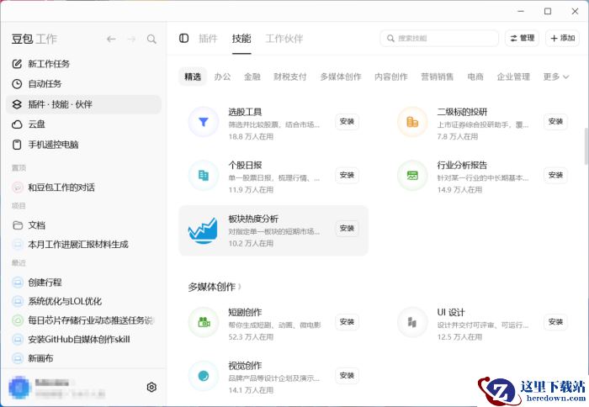The width and height of the screenshot is (589, 407).
Task: Install 板块热度分析 skill
Action: tap(347, 229)
